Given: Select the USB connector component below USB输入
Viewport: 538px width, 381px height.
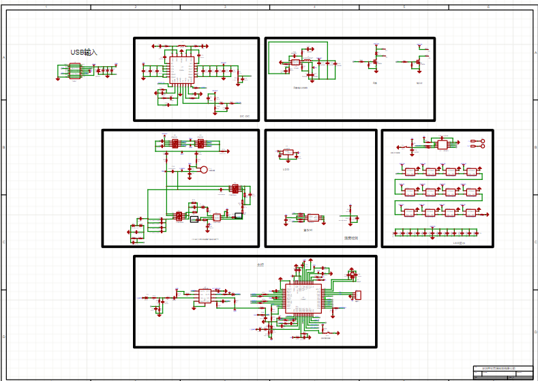Looking at the screenshot, I should pos(75,71).
